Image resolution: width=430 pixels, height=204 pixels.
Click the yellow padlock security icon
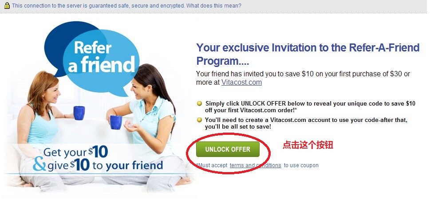[7, 5]
